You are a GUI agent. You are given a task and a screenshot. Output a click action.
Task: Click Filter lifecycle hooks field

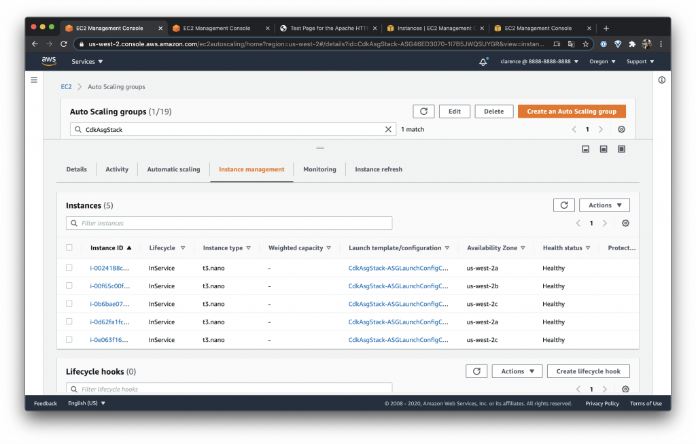(x=229, y=388)
